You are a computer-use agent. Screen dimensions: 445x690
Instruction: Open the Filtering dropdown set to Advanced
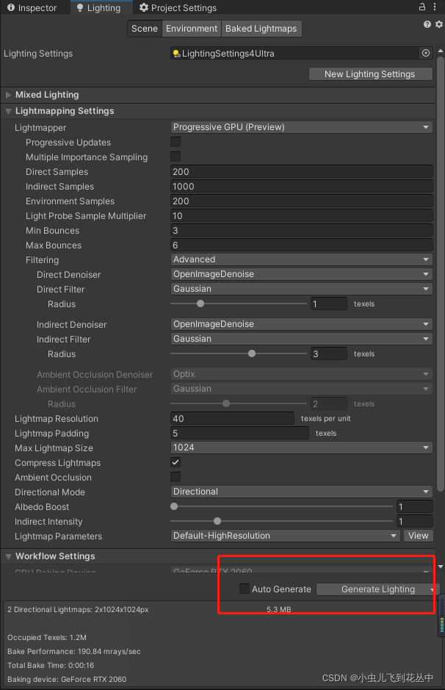click(302, 259)
